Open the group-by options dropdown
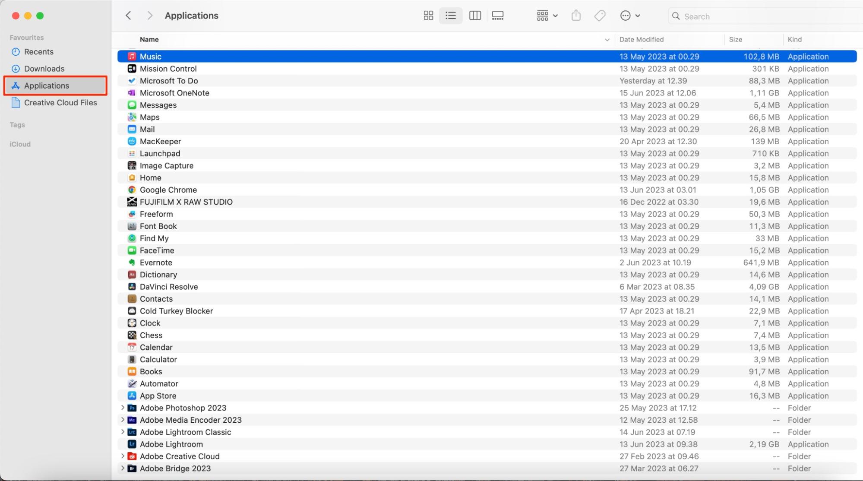The width and height of the screenshot is (863, 481). tap(547, 16)
